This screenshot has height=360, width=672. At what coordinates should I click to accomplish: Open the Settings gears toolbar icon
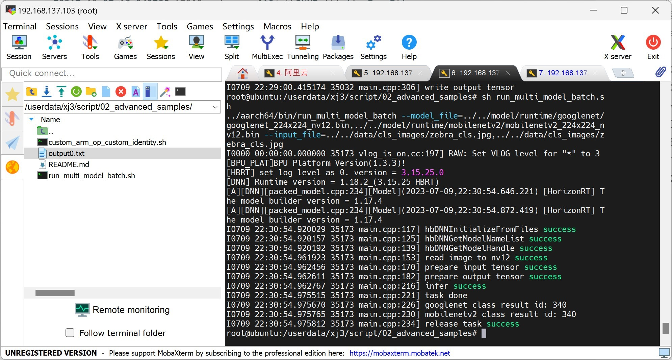[373, 47]
